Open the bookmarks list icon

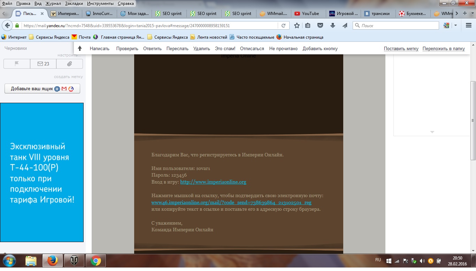(308, 25)
